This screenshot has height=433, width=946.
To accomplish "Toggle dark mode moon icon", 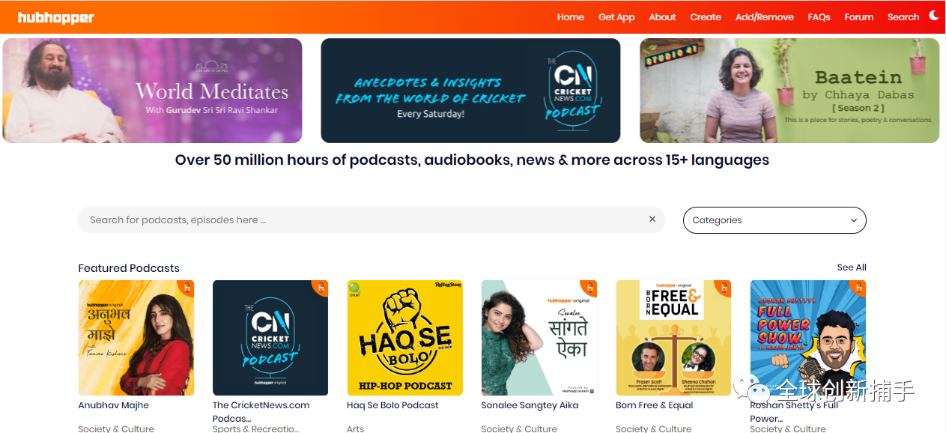I will [x=934, y=16].
